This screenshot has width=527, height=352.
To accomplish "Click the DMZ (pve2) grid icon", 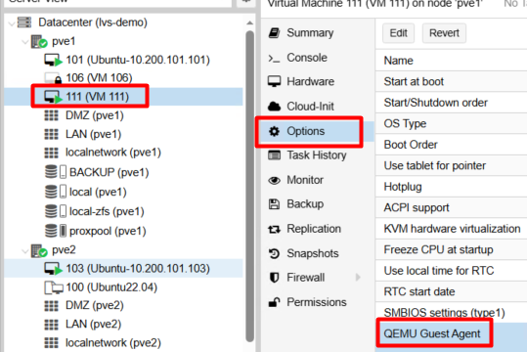I will pos(51,306).
